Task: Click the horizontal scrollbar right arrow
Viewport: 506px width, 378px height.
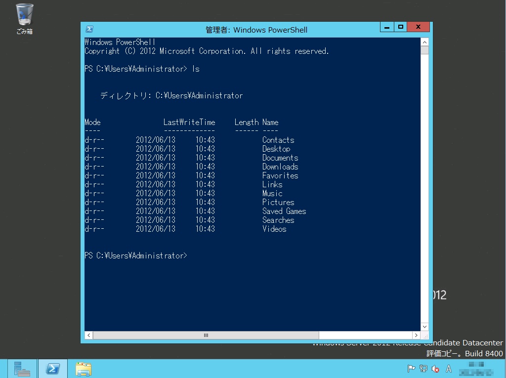Action: pyautogui.click(x=416, y=335)
